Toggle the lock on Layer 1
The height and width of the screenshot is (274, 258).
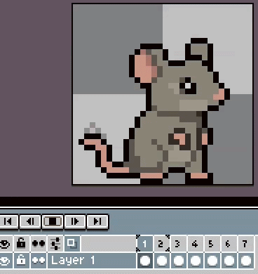coord(21,261)
